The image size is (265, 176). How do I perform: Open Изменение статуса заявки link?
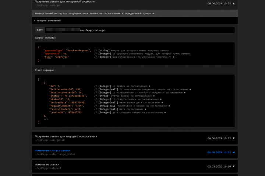(x=52, y=150)
